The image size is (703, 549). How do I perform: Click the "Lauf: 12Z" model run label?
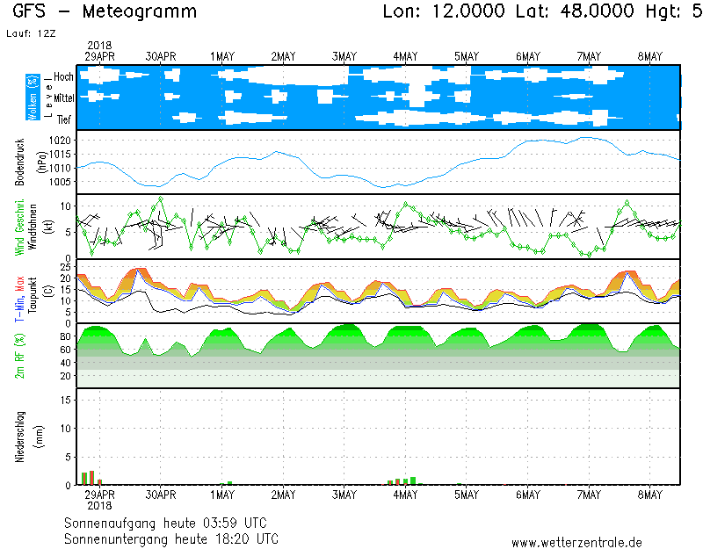31,33
